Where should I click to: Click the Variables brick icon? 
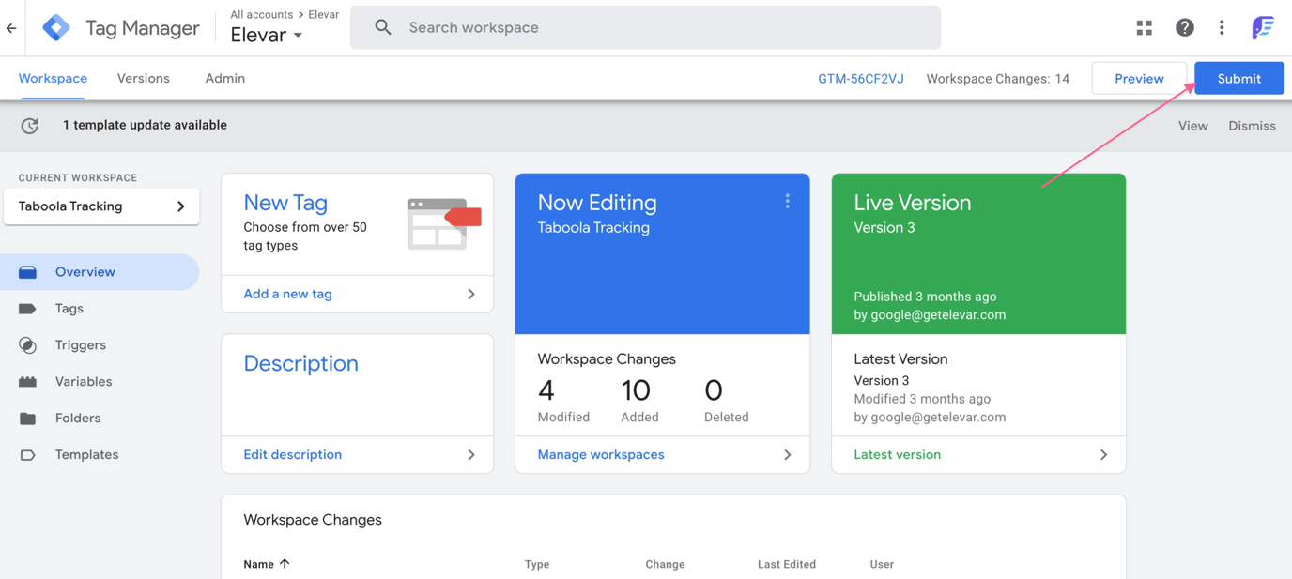click(28, 382)
